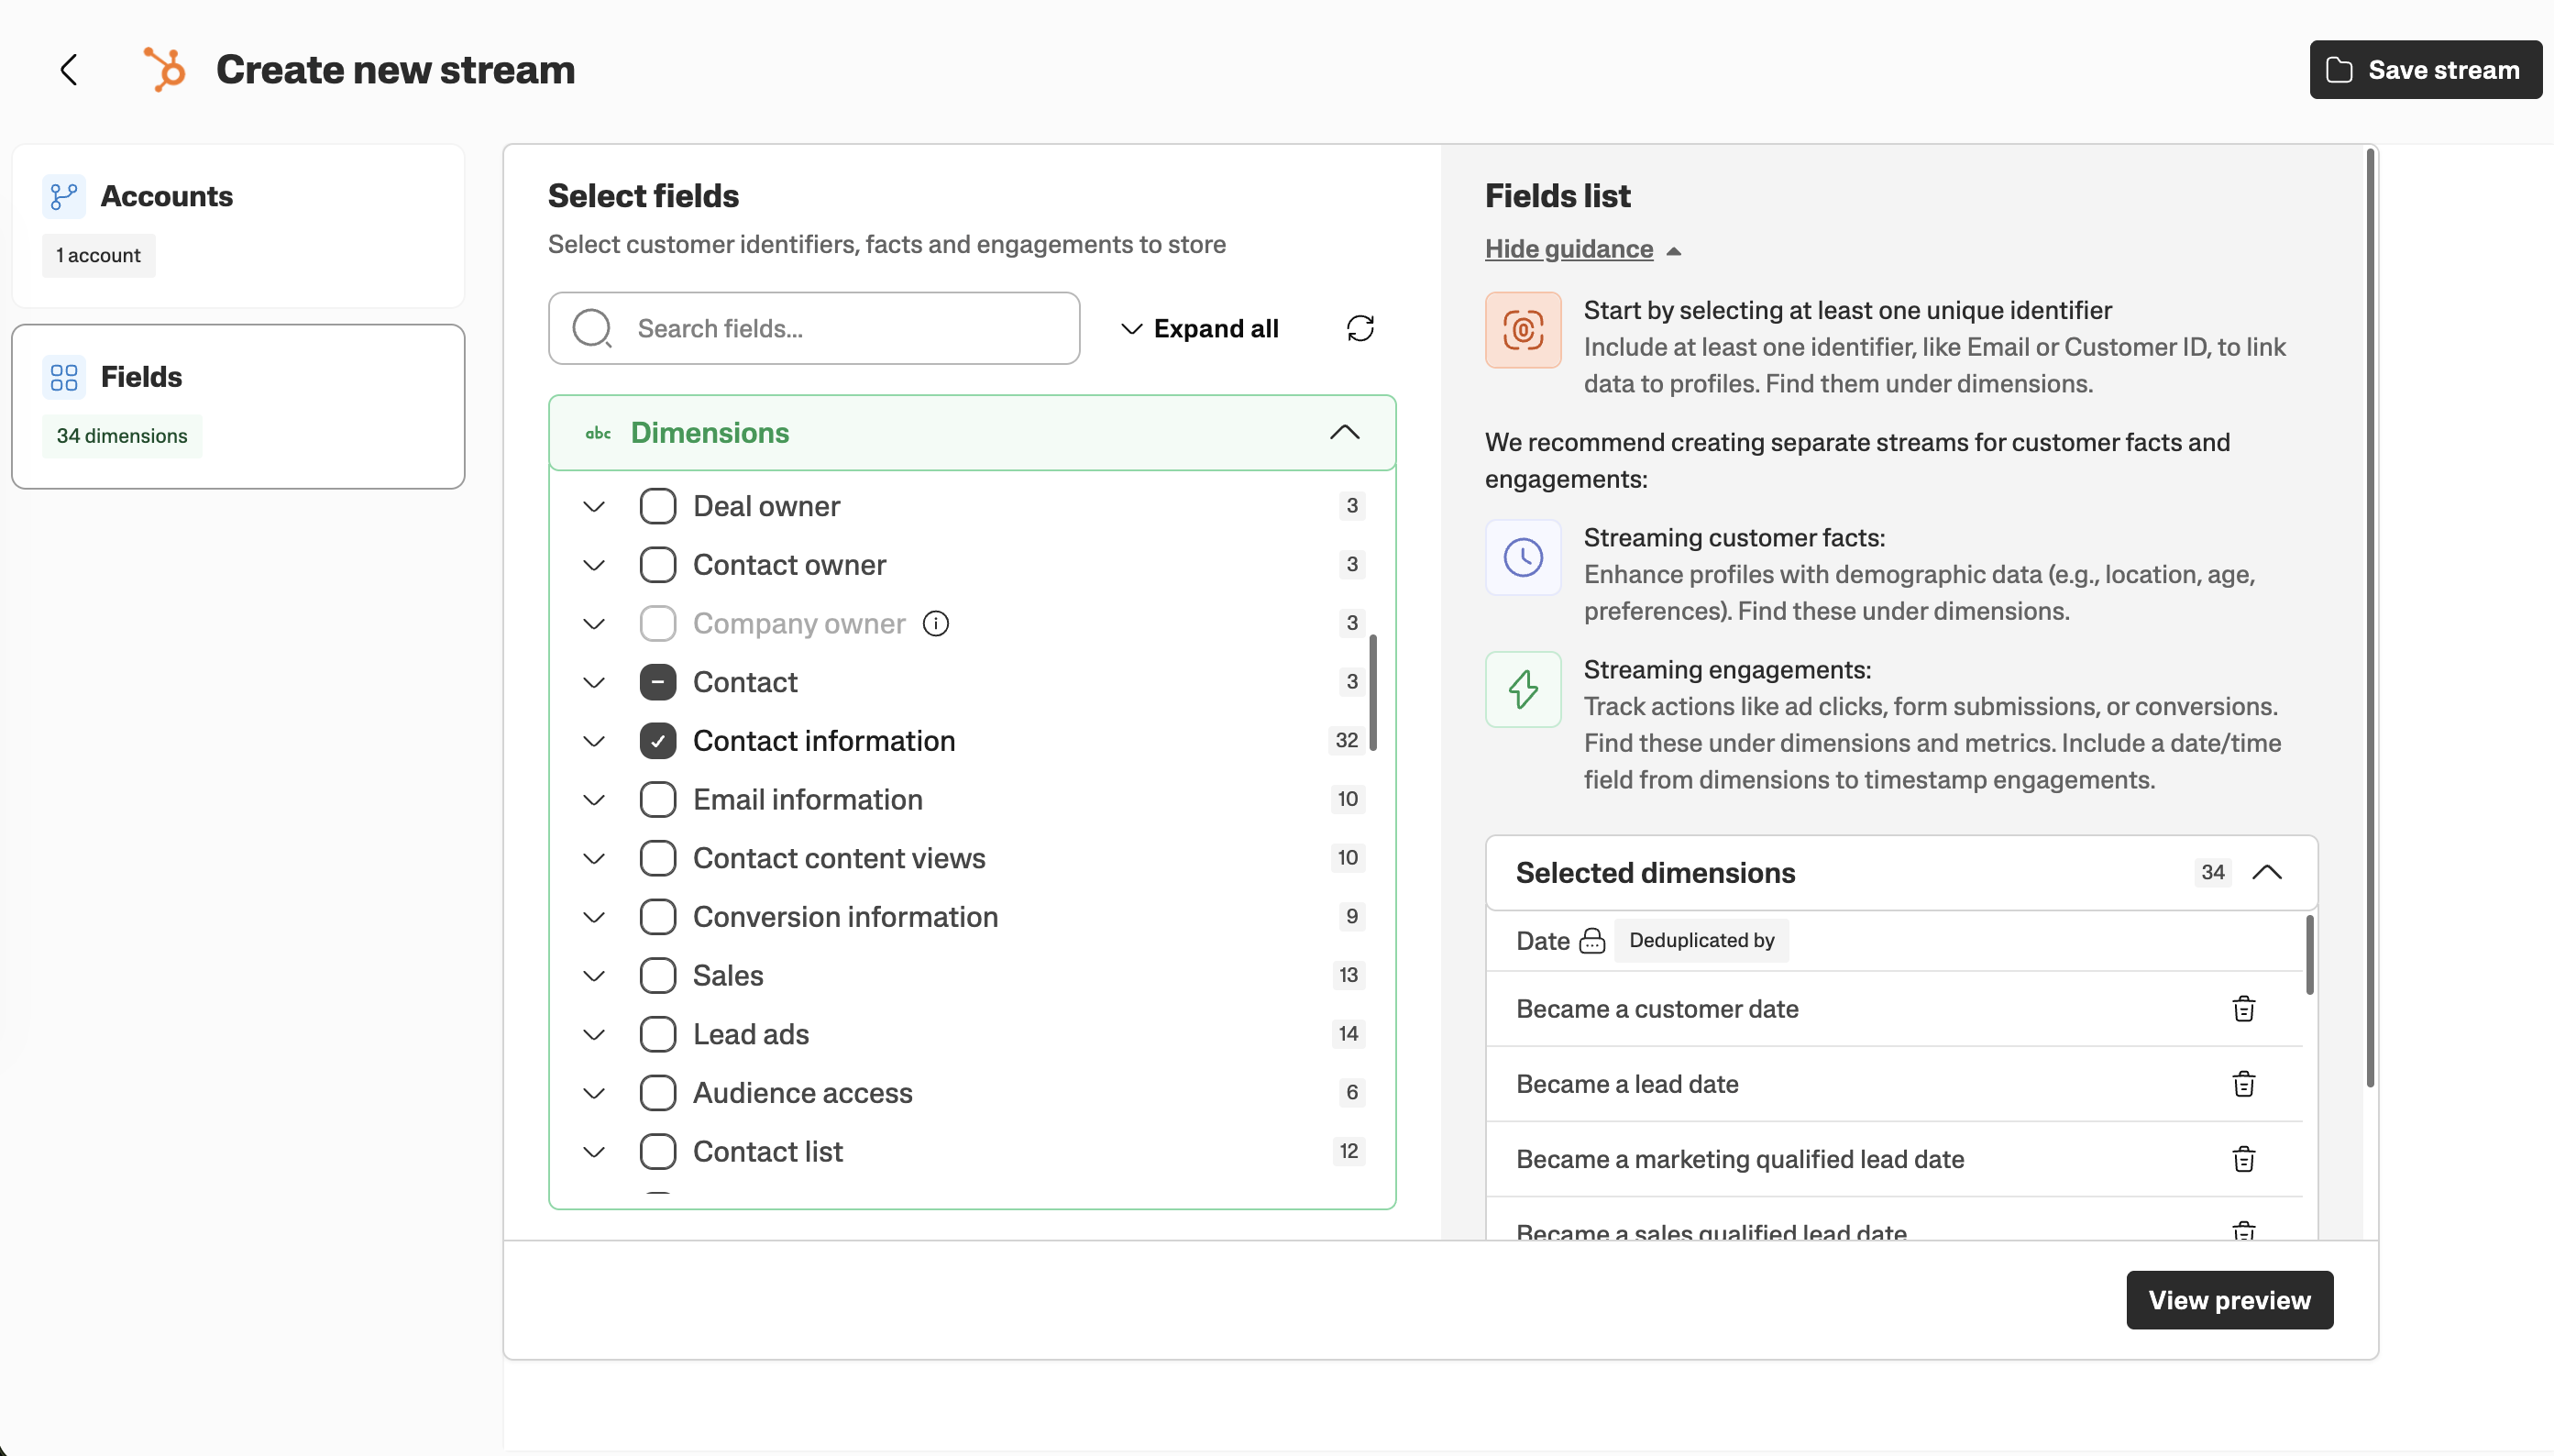2554x1456 pixels.
Task: Click the engagements lightning bolt icon
Action: point(1523,689)
